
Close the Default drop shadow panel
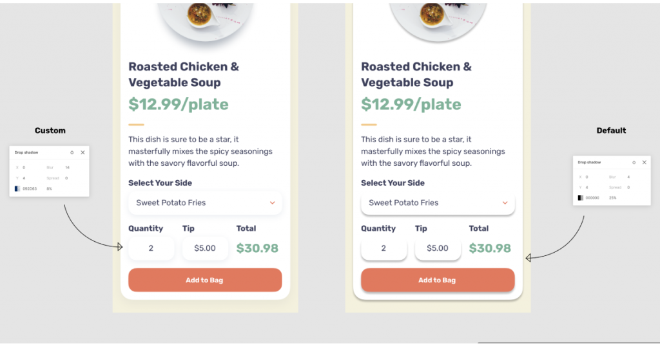click(x=644, y=162)
